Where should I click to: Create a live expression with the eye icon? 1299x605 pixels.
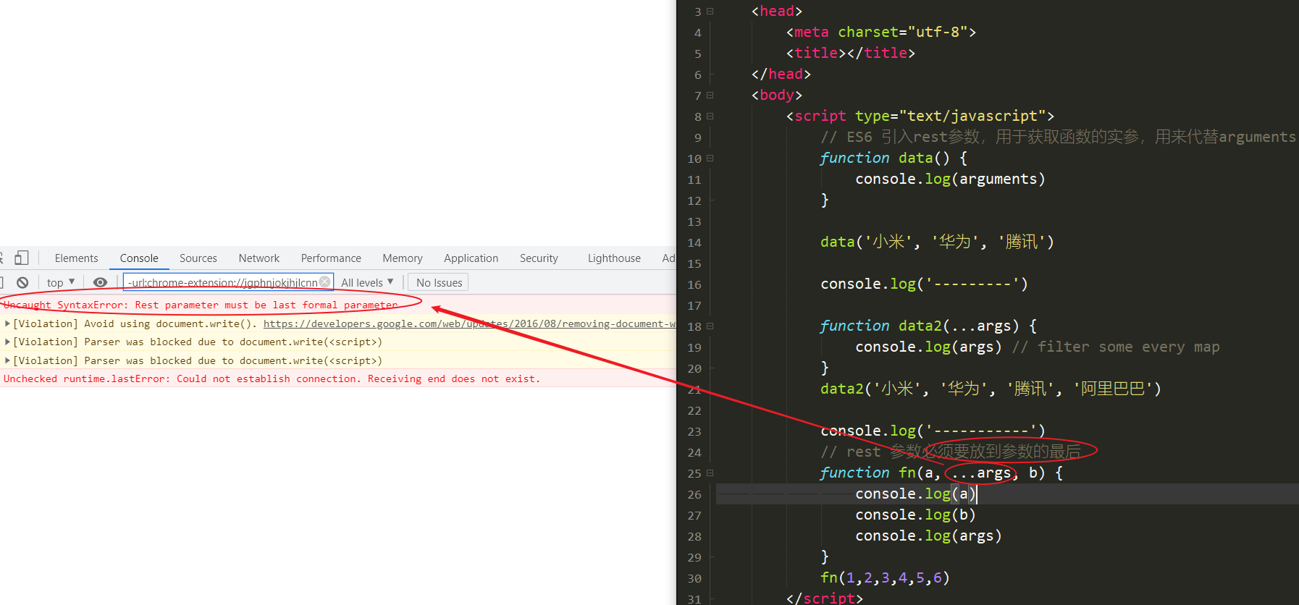tap(101, 282)
